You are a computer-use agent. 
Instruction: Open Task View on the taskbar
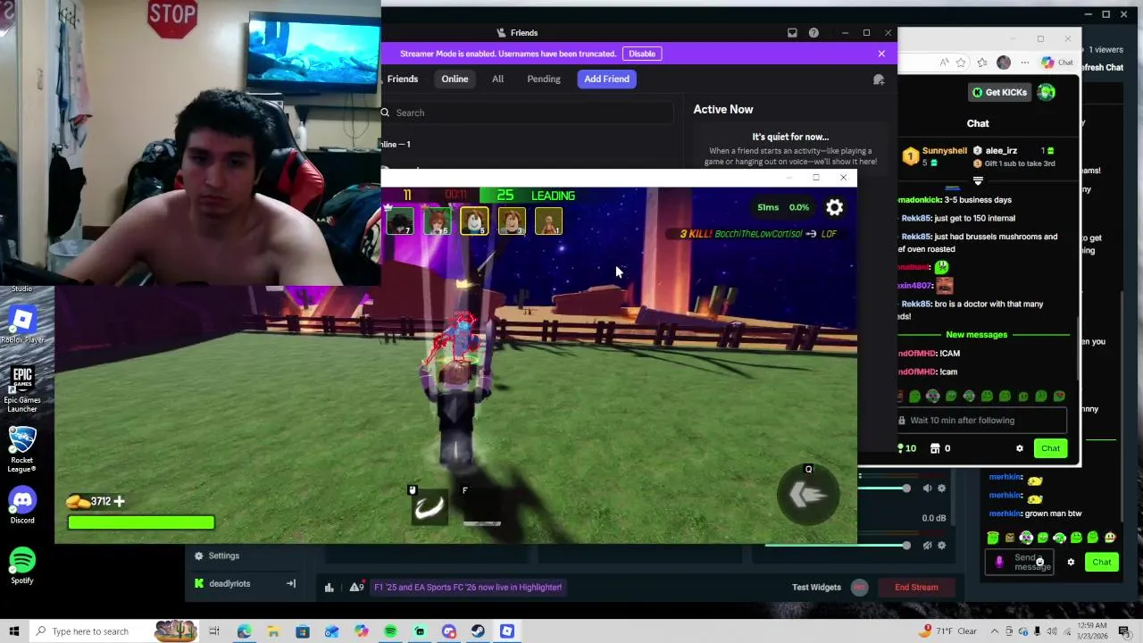tap(214, 631)
